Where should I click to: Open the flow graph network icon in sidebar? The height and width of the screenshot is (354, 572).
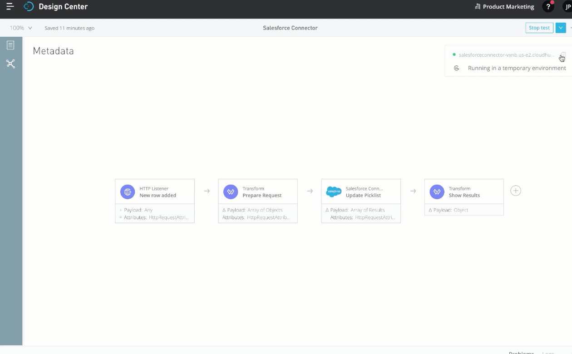(x=10, y=64)
